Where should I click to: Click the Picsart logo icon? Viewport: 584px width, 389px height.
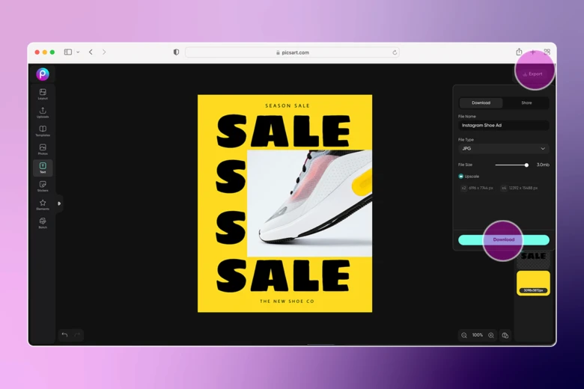(43, 74)
